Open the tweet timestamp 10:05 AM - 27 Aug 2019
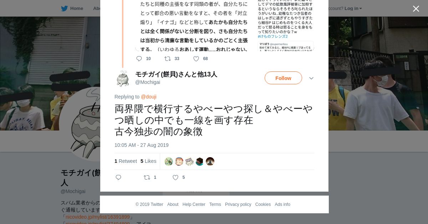This screenshot has width=428, height=224. 142,145
